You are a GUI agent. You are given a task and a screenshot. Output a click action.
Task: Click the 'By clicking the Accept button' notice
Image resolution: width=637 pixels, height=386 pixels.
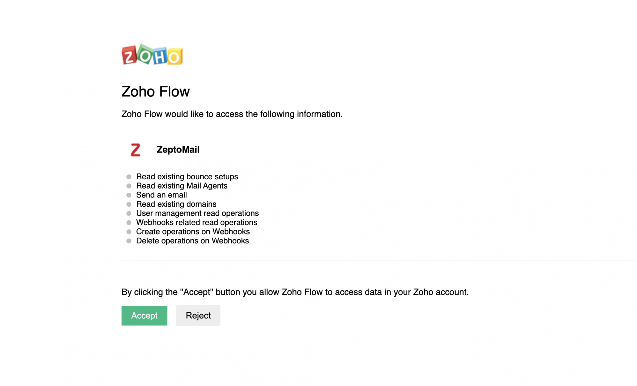click(x=295, y=292)
